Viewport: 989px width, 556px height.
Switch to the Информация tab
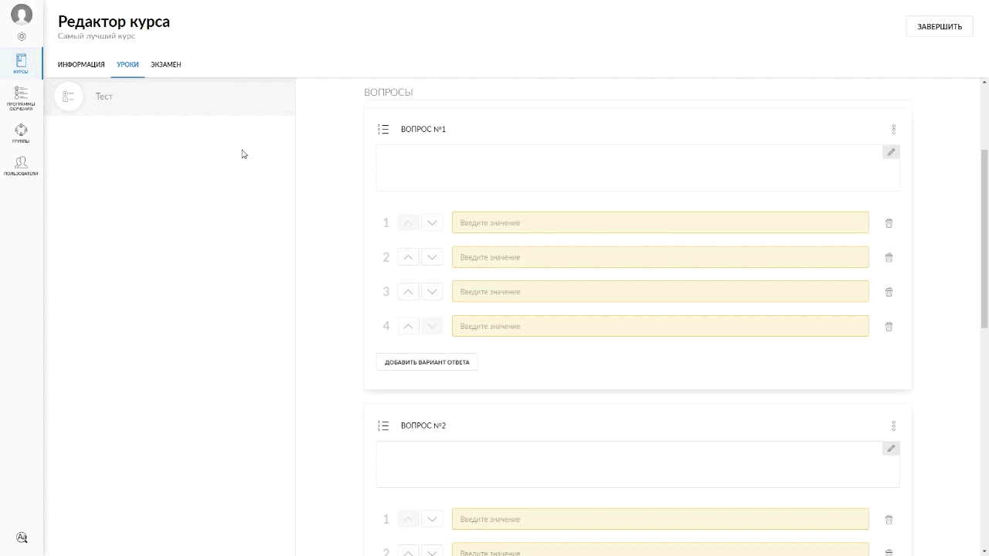[x=81, y=65]
